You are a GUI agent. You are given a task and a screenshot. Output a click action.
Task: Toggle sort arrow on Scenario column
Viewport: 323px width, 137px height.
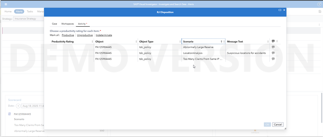pos(222,41)
